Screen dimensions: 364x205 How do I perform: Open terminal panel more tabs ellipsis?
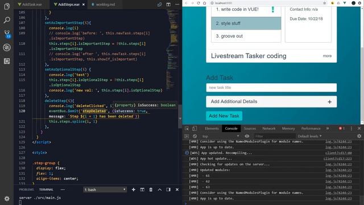click(63, 190)
